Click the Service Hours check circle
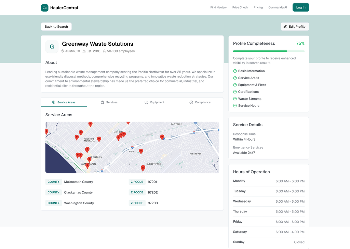Viewport: 350px width, 249px height. pos(235,106)
